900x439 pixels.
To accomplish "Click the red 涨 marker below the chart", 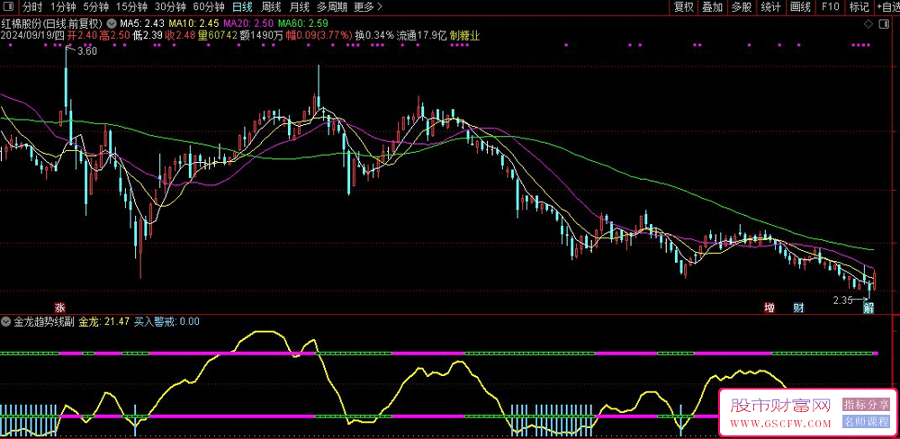I will click(x=59, y=307).
